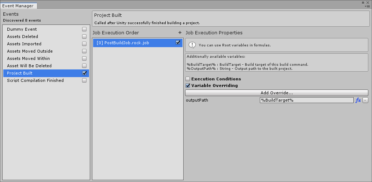Disable the Project Built event checkbox
The image size is (372, 182).
[x=84, y=73]
